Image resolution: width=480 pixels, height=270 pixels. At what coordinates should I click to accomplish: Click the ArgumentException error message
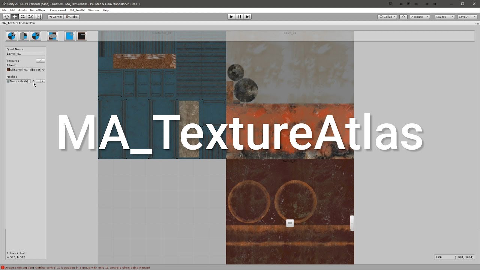[78, 268]
